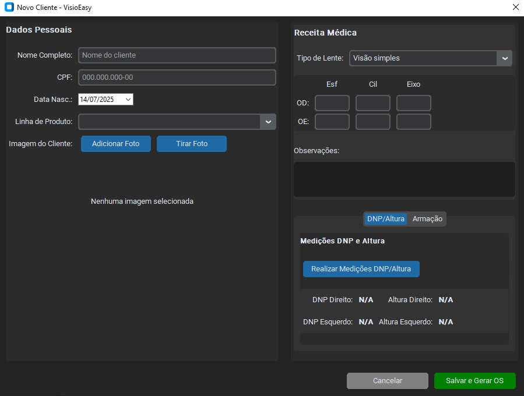Click the Data Nasc. label
This screenshot has height=396, width=524.
click(53, 100)
